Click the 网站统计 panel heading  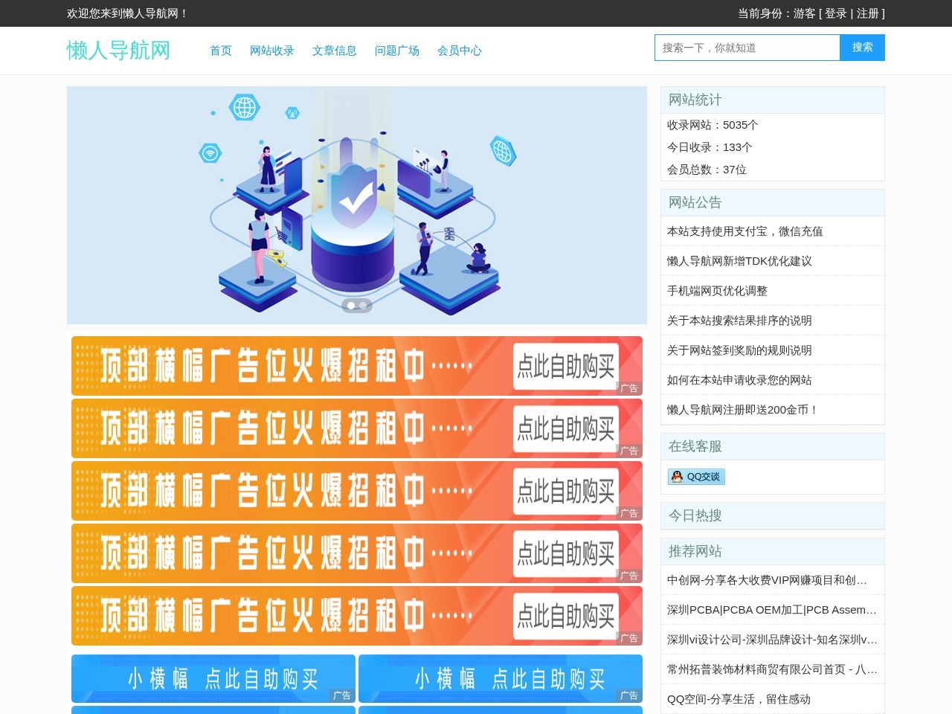(x=695, y=100)
